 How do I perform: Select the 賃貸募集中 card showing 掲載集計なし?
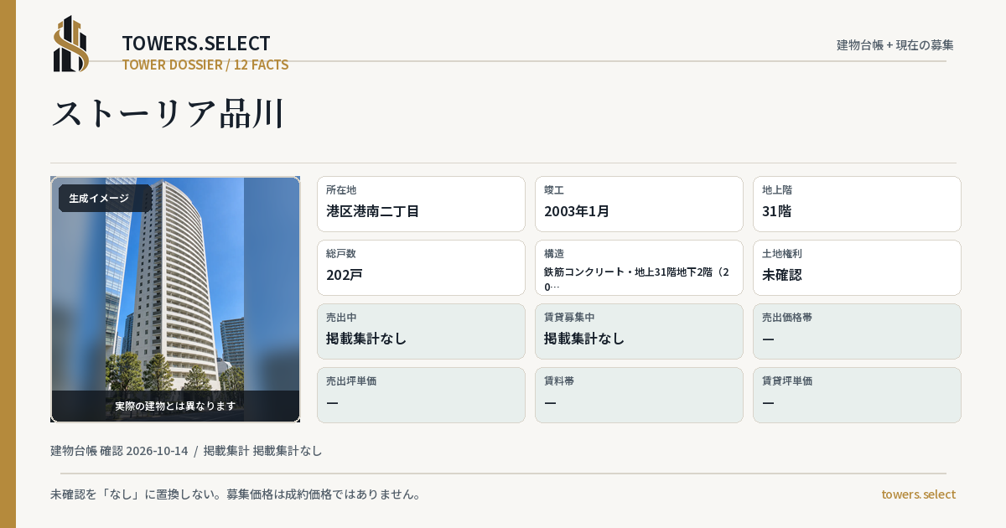pos(639,331)
